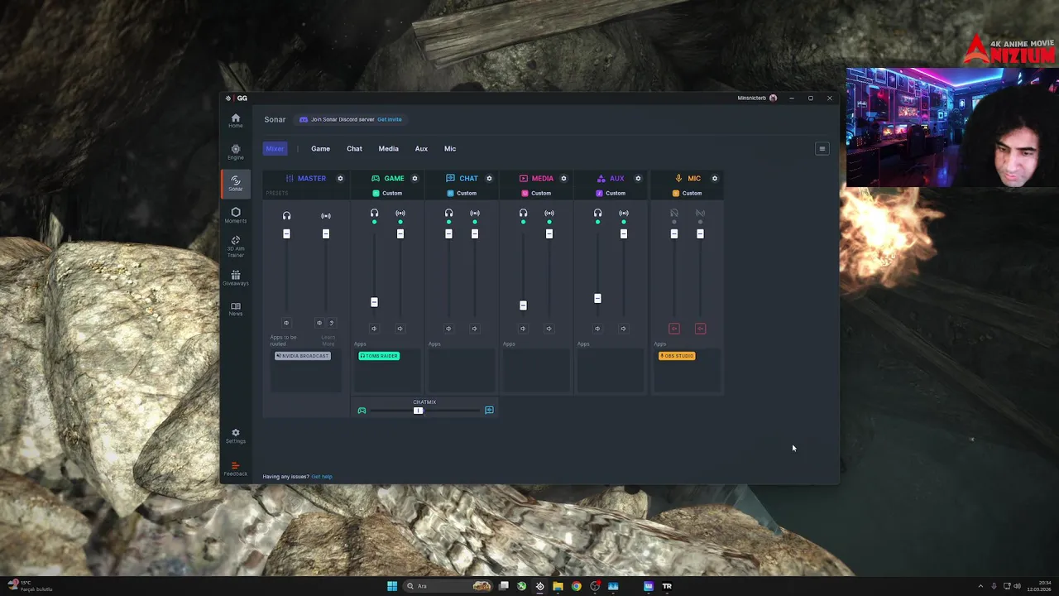Switch to the Mic tab
The image size is (1059, 596).
450,149
